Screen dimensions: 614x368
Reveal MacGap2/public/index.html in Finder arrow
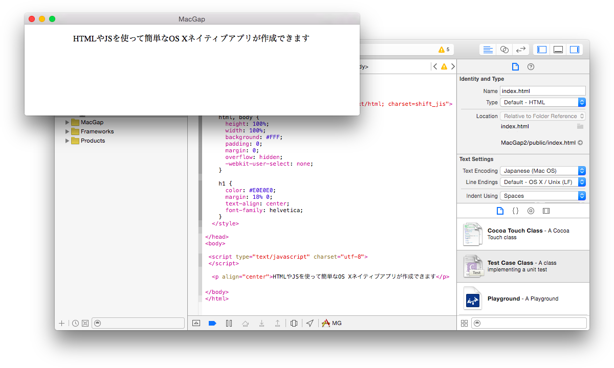(580, 143)
